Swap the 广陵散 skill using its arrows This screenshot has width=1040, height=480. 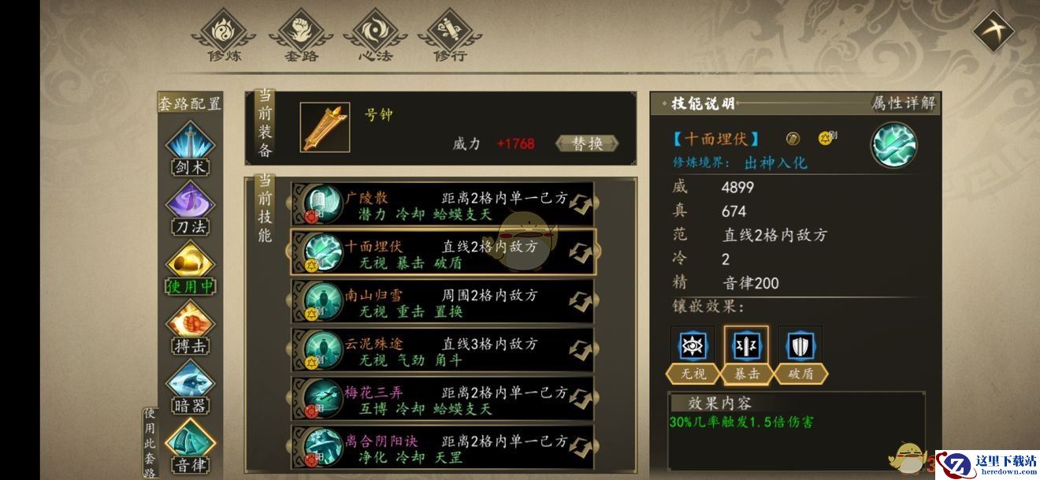tap(581, 204)
